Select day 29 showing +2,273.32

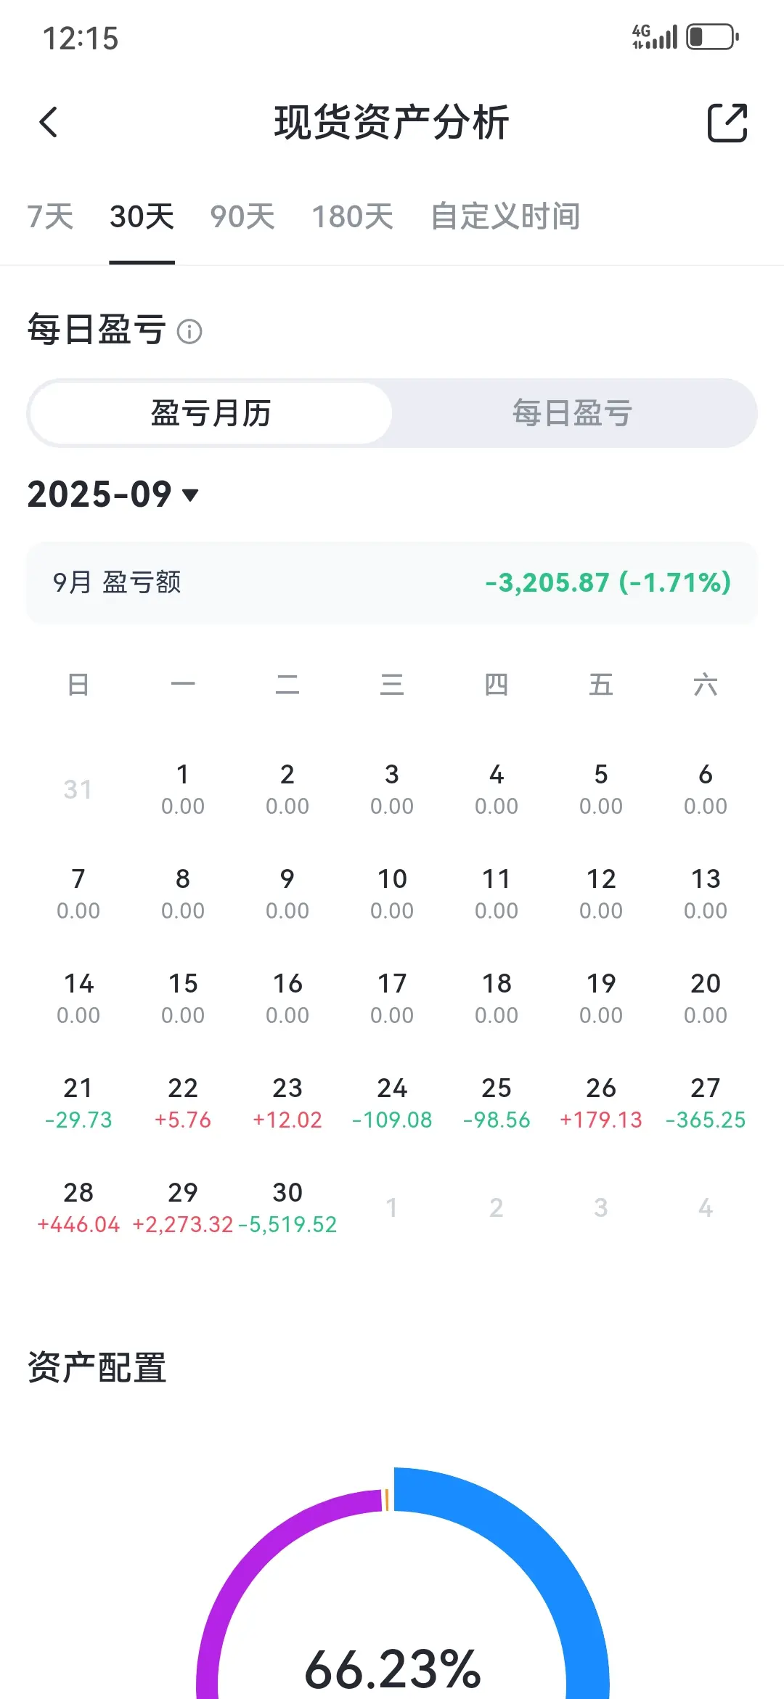tap(183, 1207)
